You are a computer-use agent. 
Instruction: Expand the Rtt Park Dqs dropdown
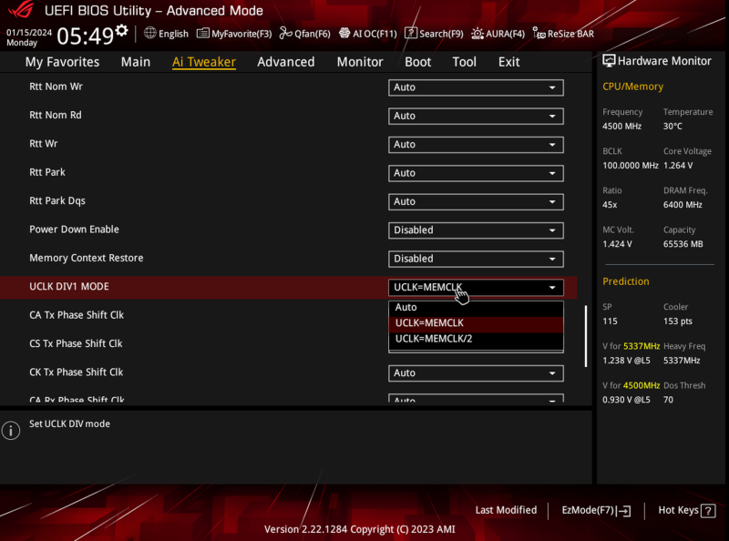point(476,201)
